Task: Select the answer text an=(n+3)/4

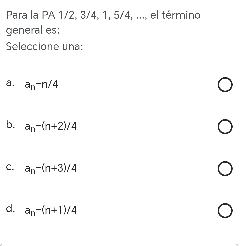Action: point(50,169)
